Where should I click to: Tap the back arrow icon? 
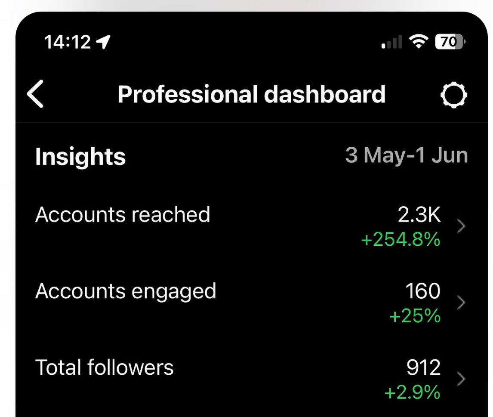(x=35, y=94)
